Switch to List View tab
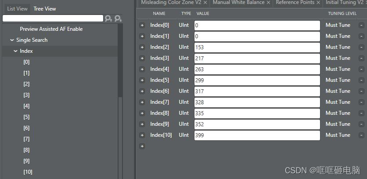This screenshot has width=367, height=179. click(x=17, y=9)
